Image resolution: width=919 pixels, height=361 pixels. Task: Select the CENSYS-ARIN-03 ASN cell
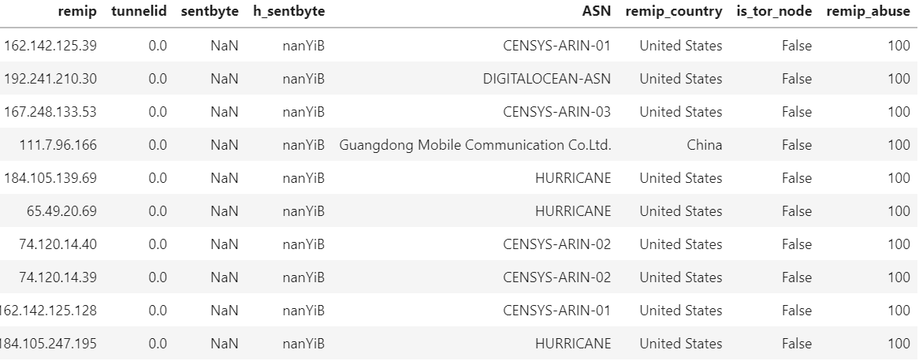click(x=556, y=112)
